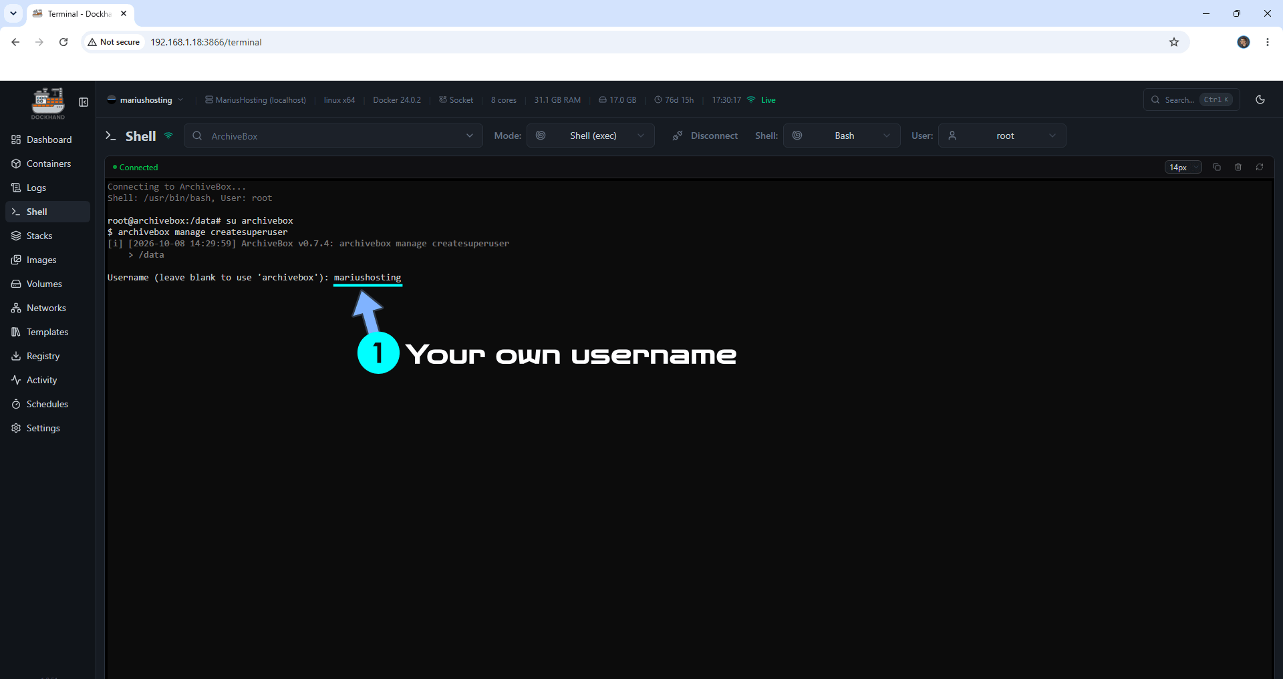Select the Shell sidebar item
The image size is (1283, 679).
coord(47,212)
